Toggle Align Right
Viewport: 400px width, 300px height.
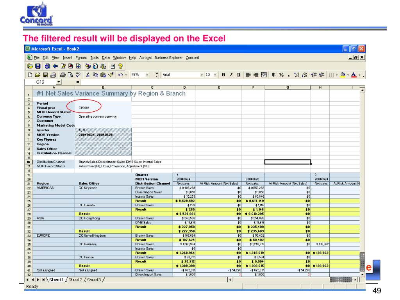[256, 75]
